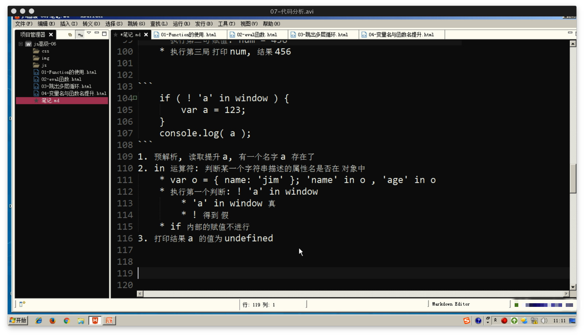
Task: Open the 工具(T) menu
Action: (226, 24)
